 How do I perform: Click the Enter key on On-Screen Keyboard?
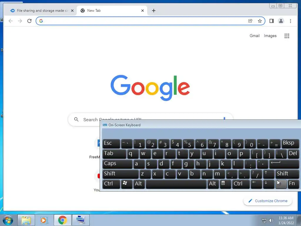(284, 164)
